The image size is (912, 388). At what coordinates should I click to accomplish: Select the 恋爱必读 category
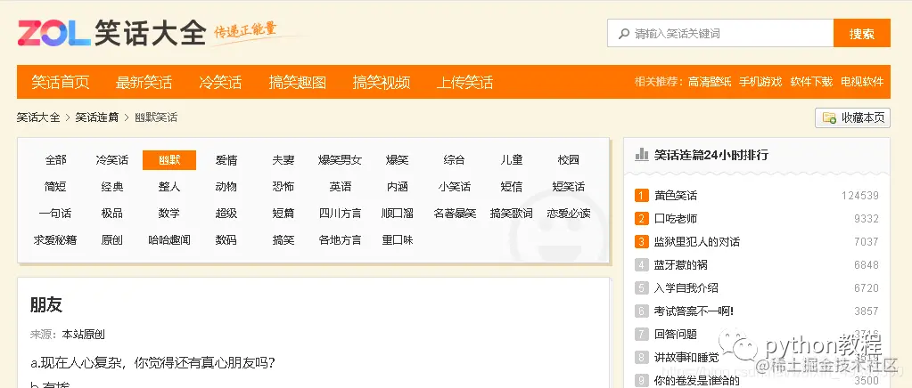point(568,214)
